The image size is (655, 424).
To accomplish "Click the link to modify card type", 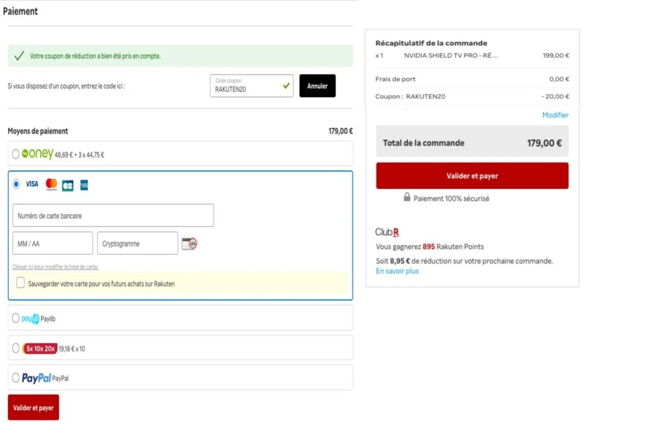I will point(55,267).
